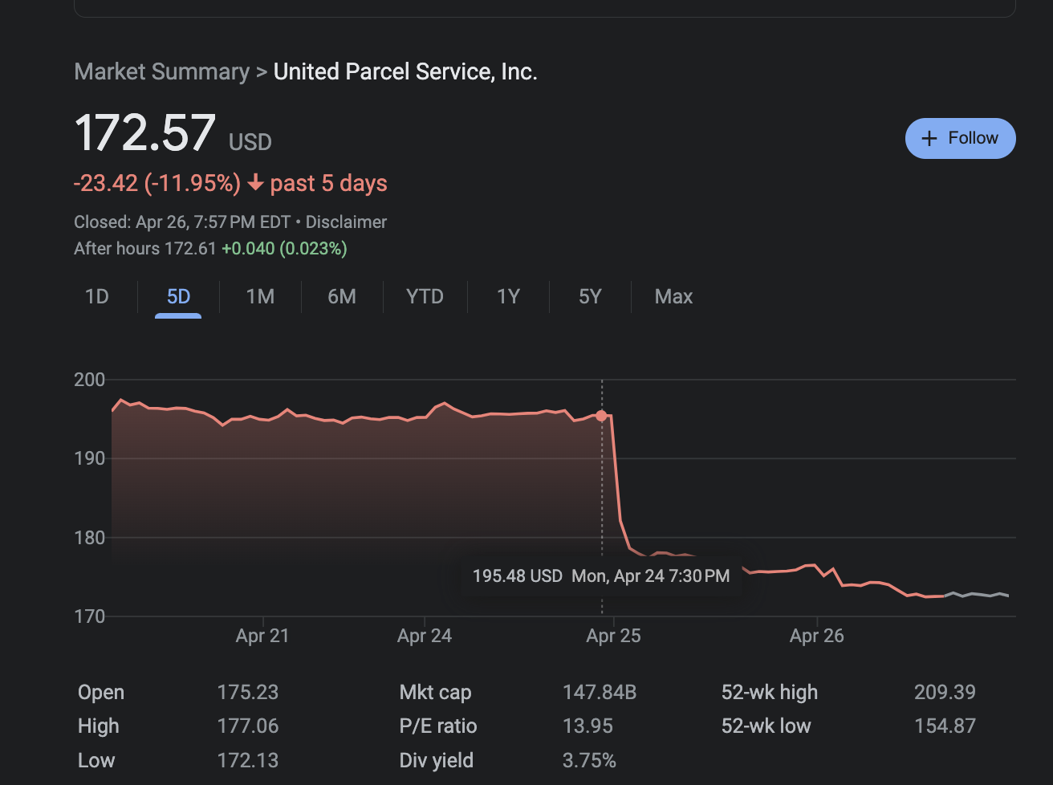Click the plus icon inside the Follow button

(x=929, y=138)
